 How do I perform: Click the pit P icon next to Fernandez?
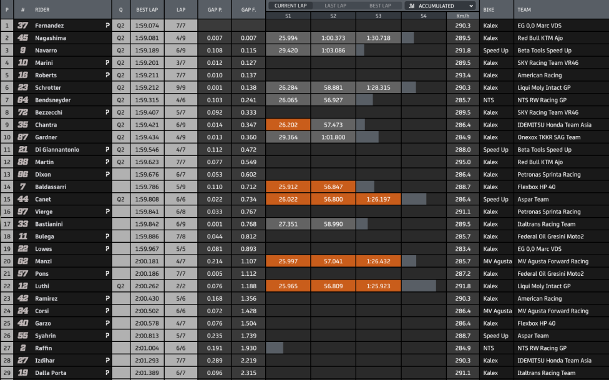tap(107, 25)
